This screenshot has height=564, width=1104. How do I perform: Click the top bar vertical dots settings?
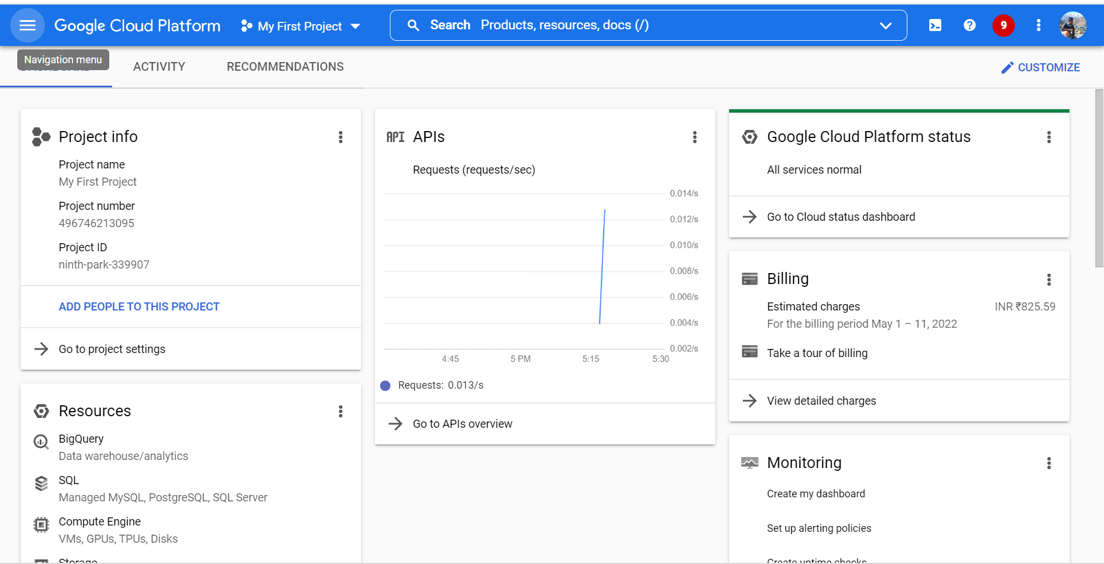[x=1038, y=25]
